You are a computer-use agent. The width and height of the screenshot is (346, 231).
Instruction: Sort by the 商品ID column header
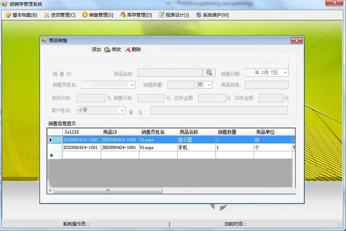pyautogui.click(x=120, y=132)
